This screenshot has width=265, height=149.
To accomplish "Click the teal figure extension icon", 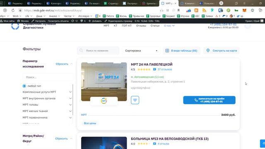I will click(x=212, y=10).
